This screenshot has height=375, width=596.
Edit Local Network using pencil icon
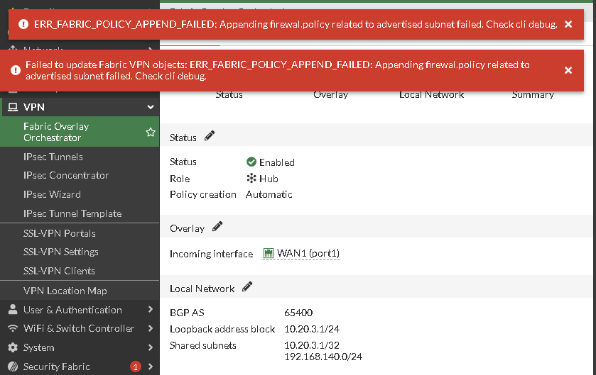pyautogui.click(x=247, y=287)
